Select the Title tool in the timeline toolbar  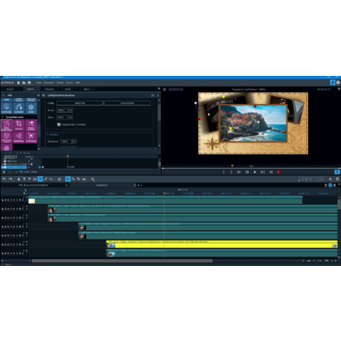point(24,179)
